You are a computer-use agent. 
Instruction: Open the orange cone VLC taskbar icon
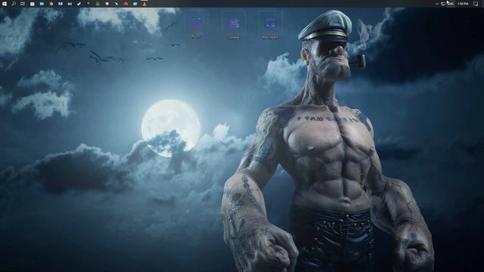[x=144, y=4]
